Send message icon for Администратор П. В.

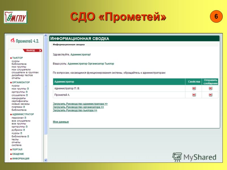210,88
